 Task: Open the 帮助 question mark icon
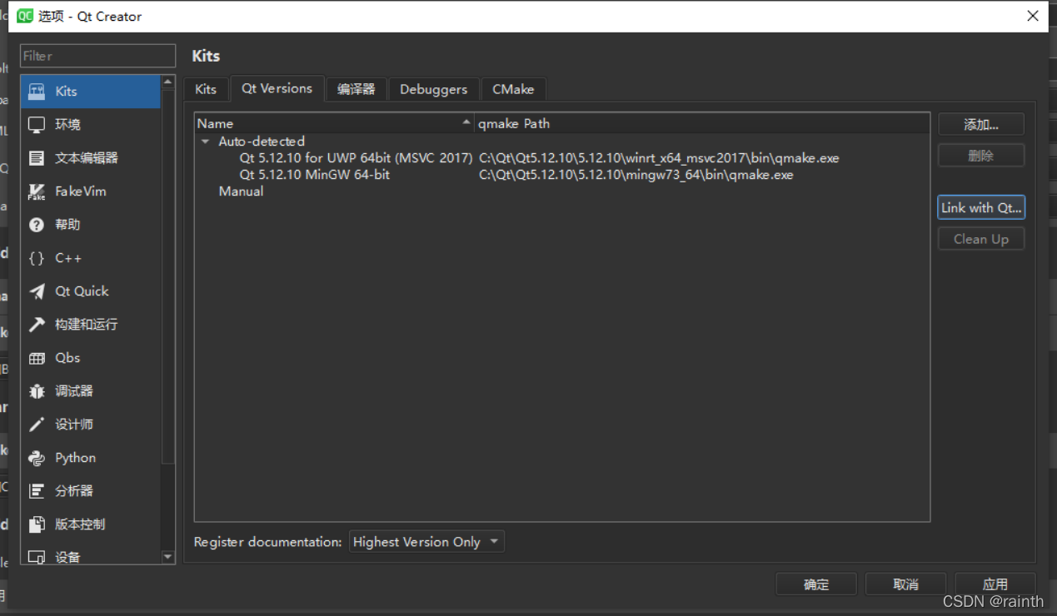click(x=37, y=225)
